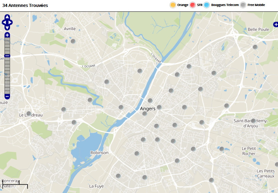Click the Robinson label on the map

click(x=99, y=153)
